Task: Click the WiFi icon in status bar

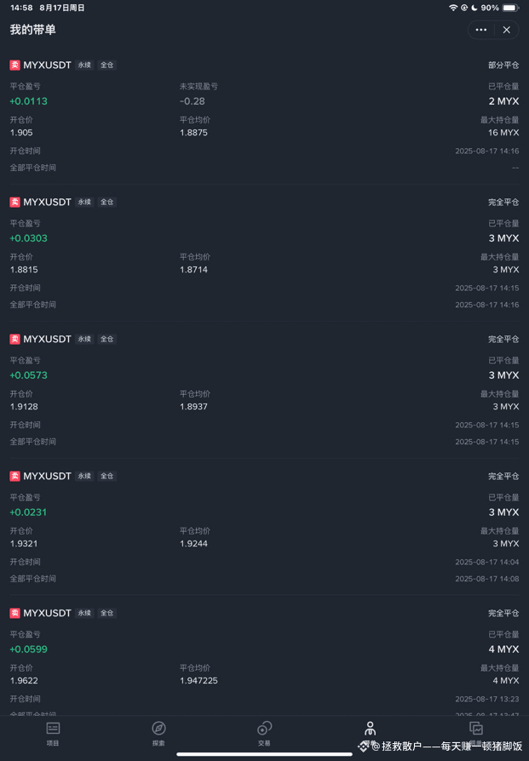Action: coord(453,8)
